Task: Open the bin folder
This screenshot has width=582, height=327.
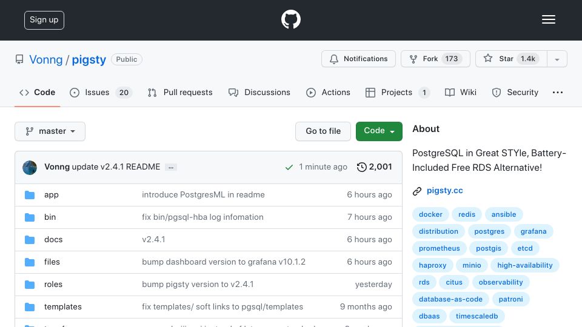Action: tap(50, 217)
